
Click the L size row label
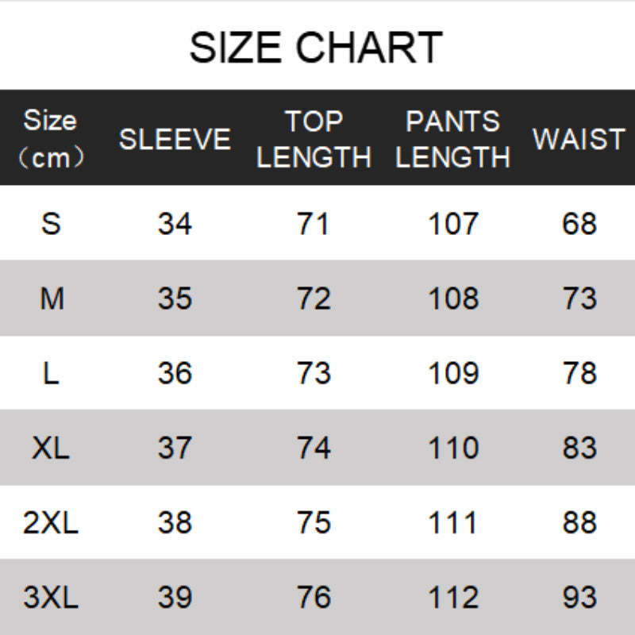click(x=51, y=373)
